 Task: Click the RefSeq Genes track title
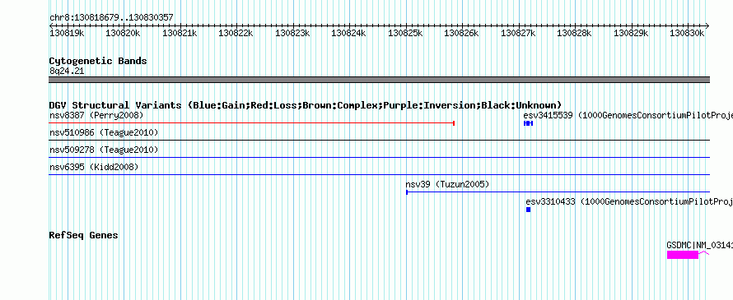tap(84, 235)
